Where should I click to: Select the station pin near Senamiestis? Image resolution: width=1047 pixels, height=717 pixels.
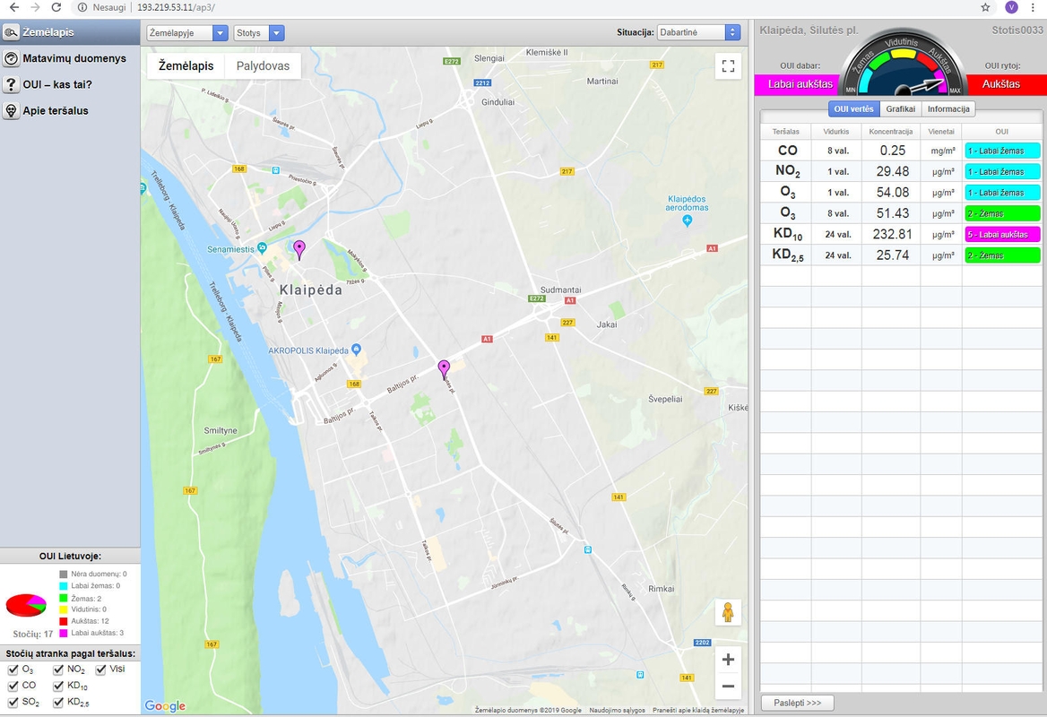(299, 250)
